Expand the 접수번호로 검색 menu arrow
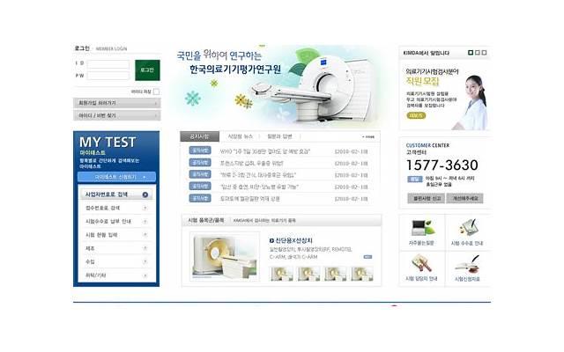Image resolution: width=564 pixels, height=352 pixels. tap(145, 208)
